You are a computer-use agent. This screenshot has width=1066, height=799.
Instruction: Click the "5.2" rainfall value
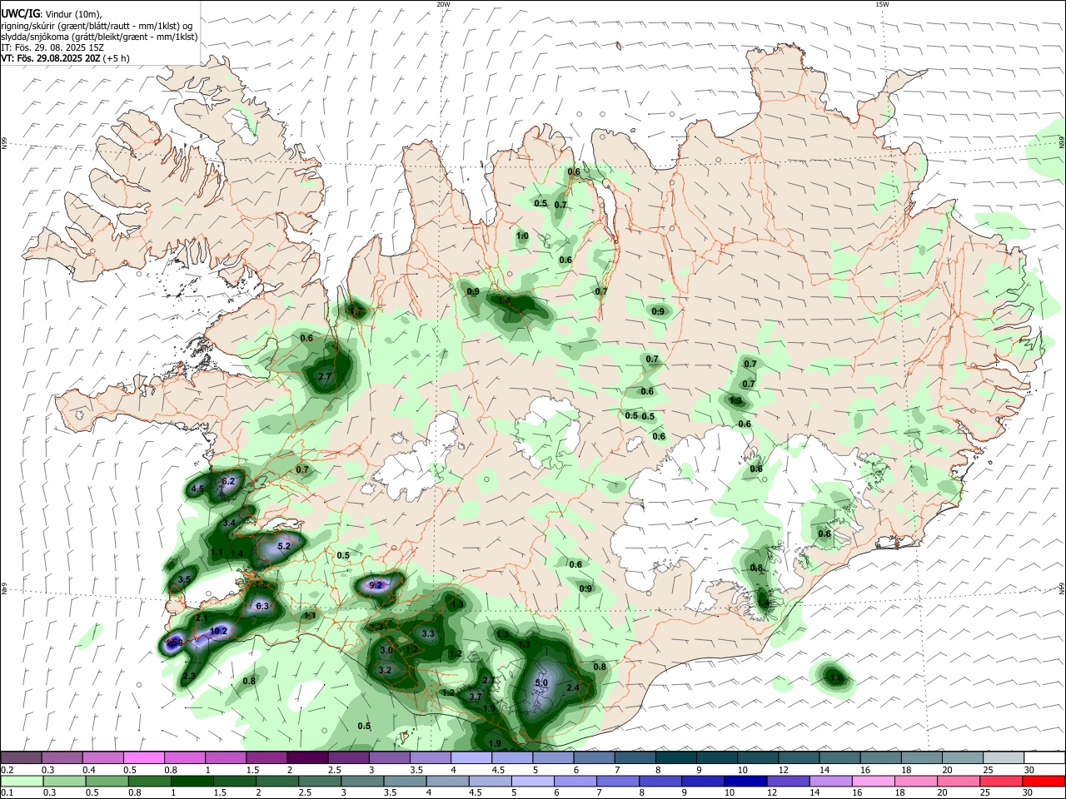click(283, 546)
